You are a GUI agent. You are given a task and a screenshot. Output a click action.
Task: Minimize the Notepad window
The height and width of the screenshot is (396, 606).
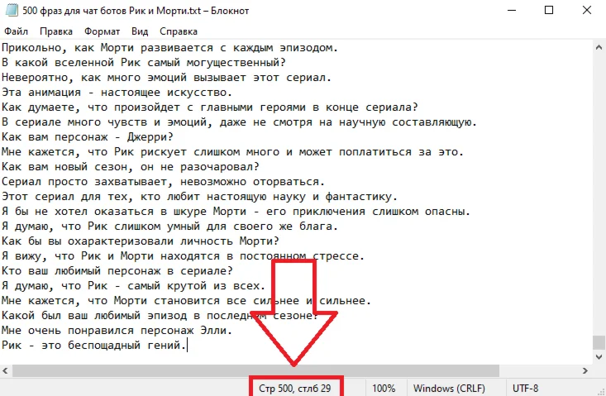[x=512, y=11]
